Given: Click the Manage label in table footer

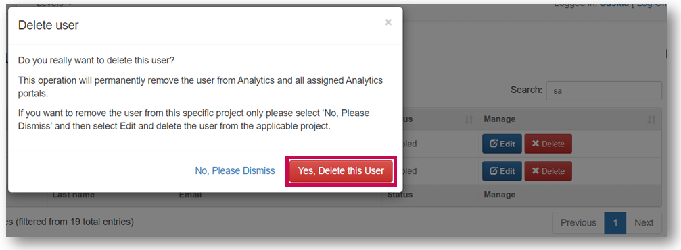Looking at the screenshot, I should pyautogui.click(x=500, y=195).
